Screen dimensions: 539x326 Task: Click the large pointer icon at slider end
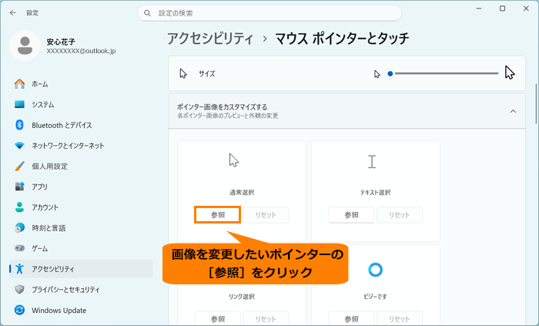[510, 73]
